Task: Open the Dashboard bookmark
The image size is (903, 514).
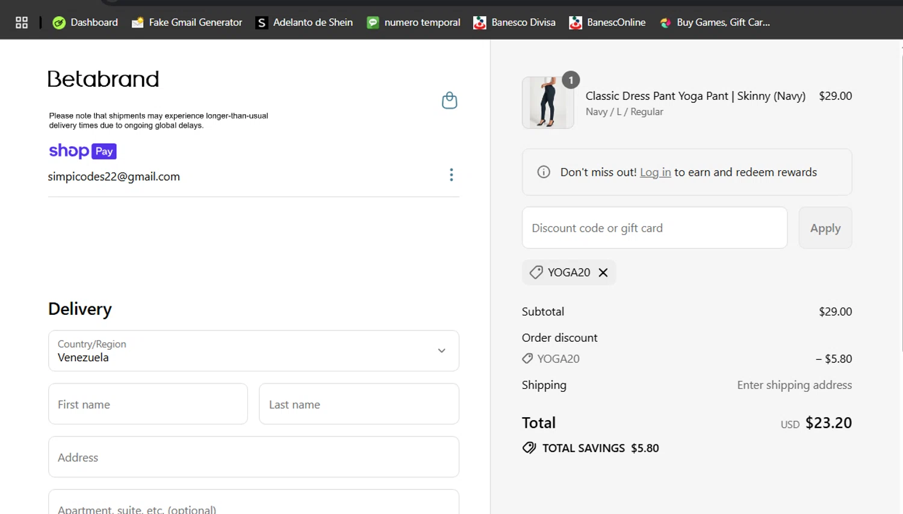Action: tap(85, 22)
